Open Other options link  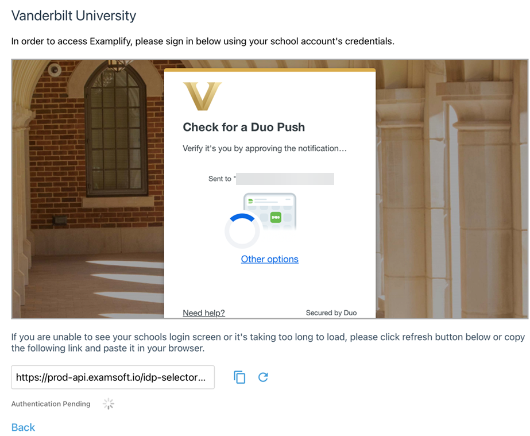269,259
